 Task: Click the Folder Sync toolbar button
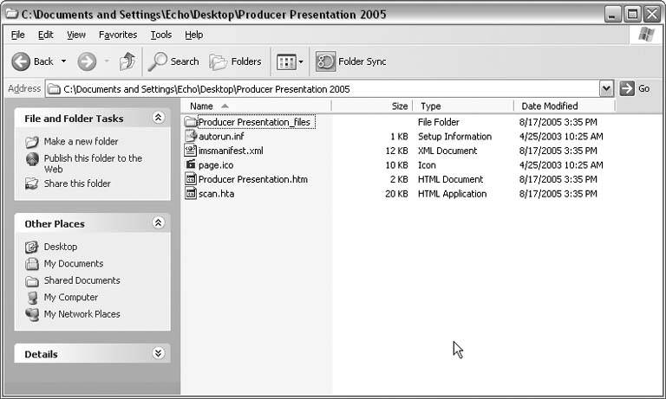(x=351, y=61)
